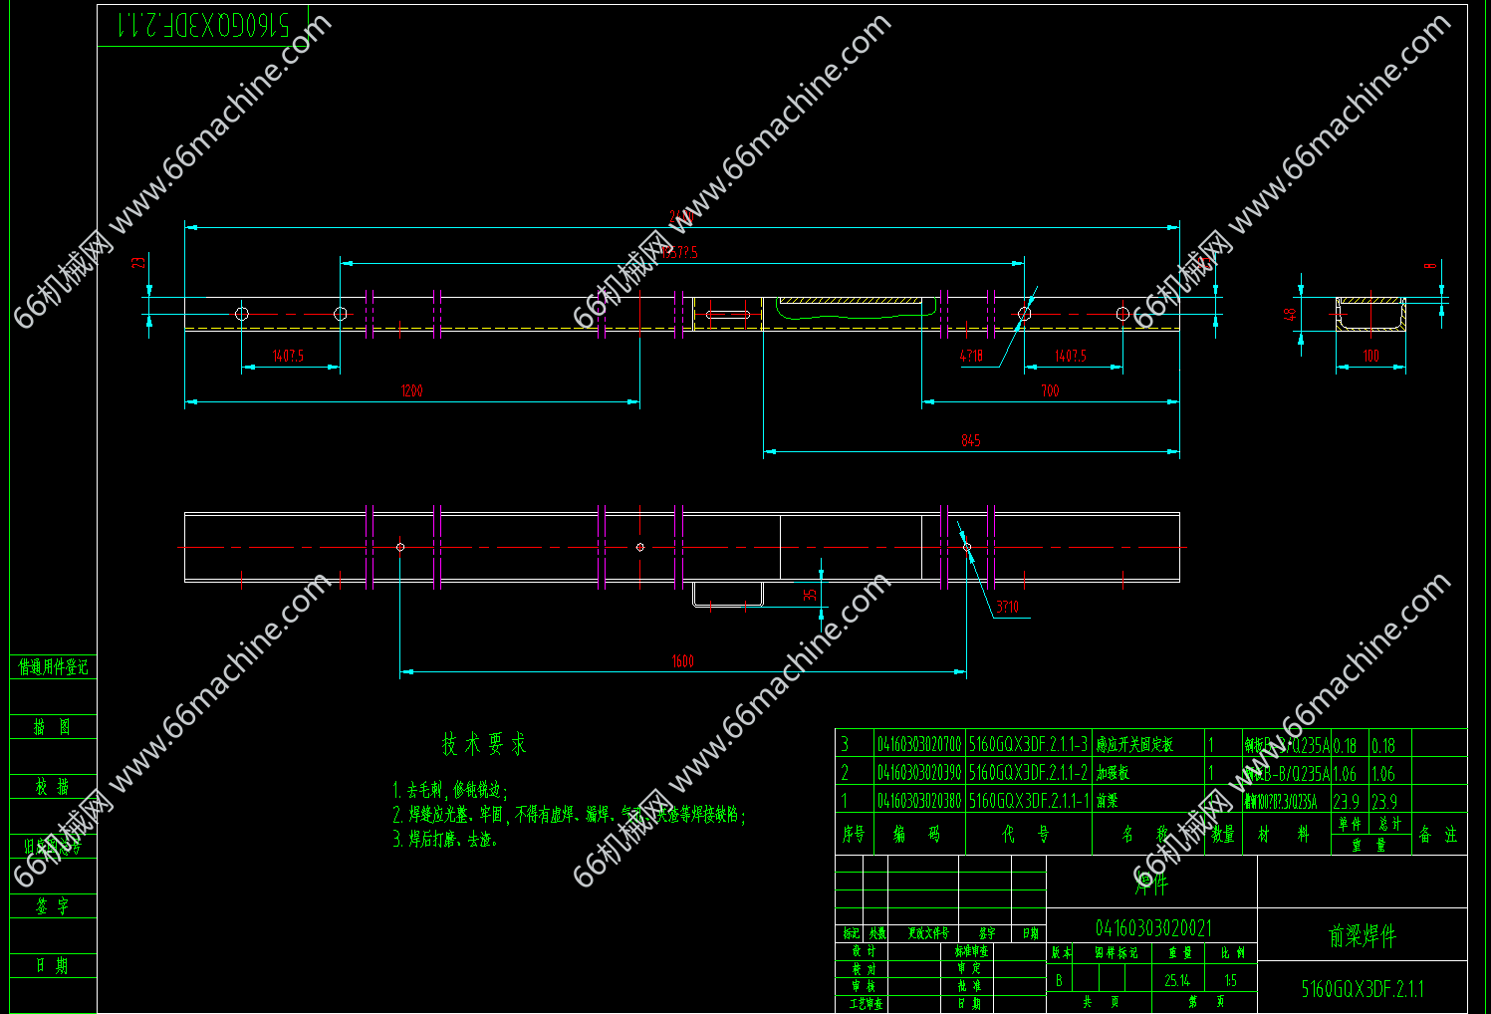Click part code 04160303020700 in parts list

click(x=919, y=745)
